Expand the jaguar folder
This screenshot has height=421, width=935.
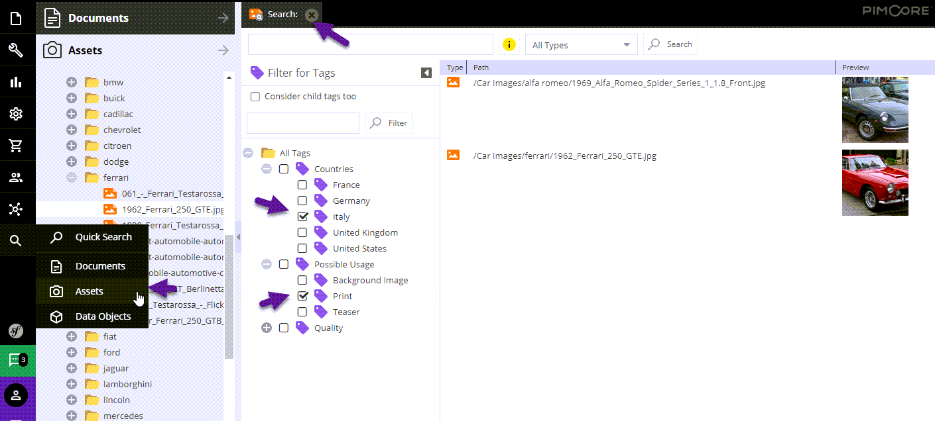[72, 368]
